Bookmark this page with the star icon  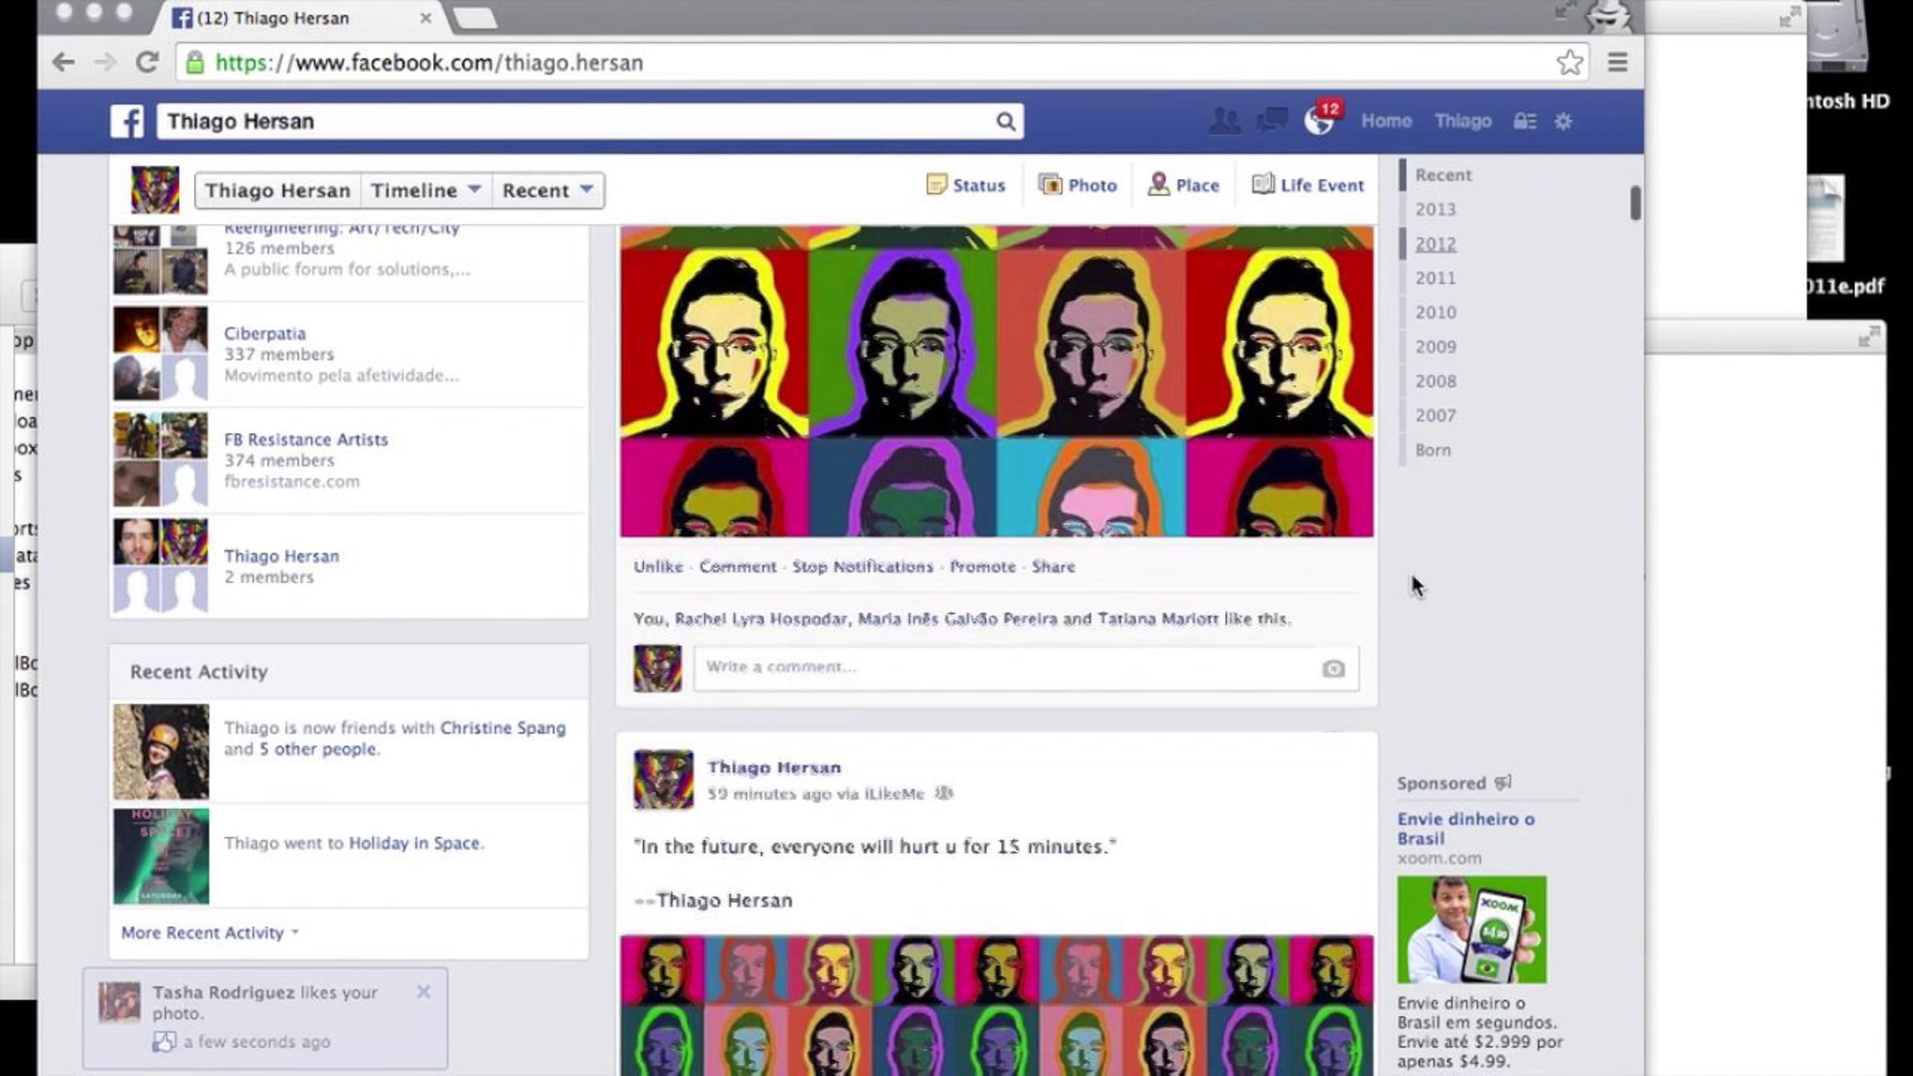coord(1569,62)
